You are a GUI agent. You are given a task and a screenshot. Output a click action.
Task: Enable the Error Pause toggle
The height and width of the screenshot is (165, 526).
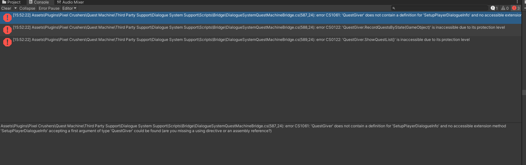pos(49,8)
